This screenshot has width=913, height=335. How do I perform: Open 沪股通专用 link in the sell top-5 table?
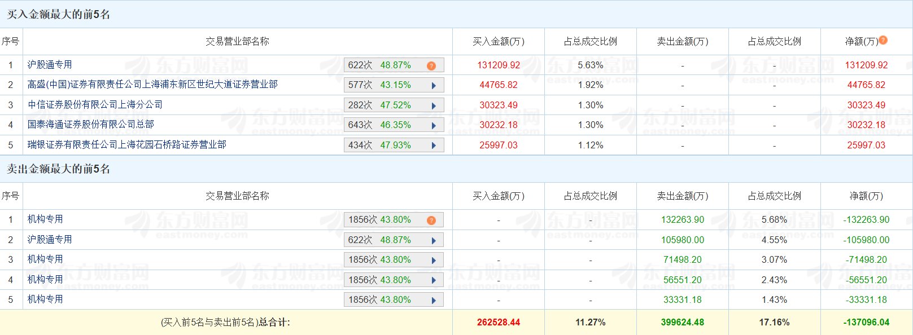coord(50,240)
